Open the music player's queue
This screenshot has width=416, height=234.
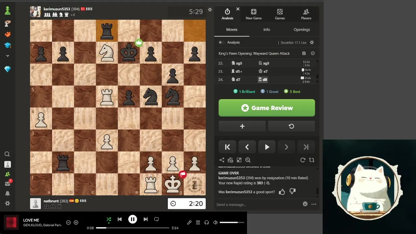[198, 223]
